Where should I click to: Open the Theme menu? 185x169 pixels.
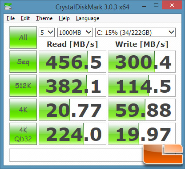point(44,18)
